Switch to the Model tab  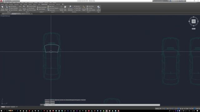[3, 107]
